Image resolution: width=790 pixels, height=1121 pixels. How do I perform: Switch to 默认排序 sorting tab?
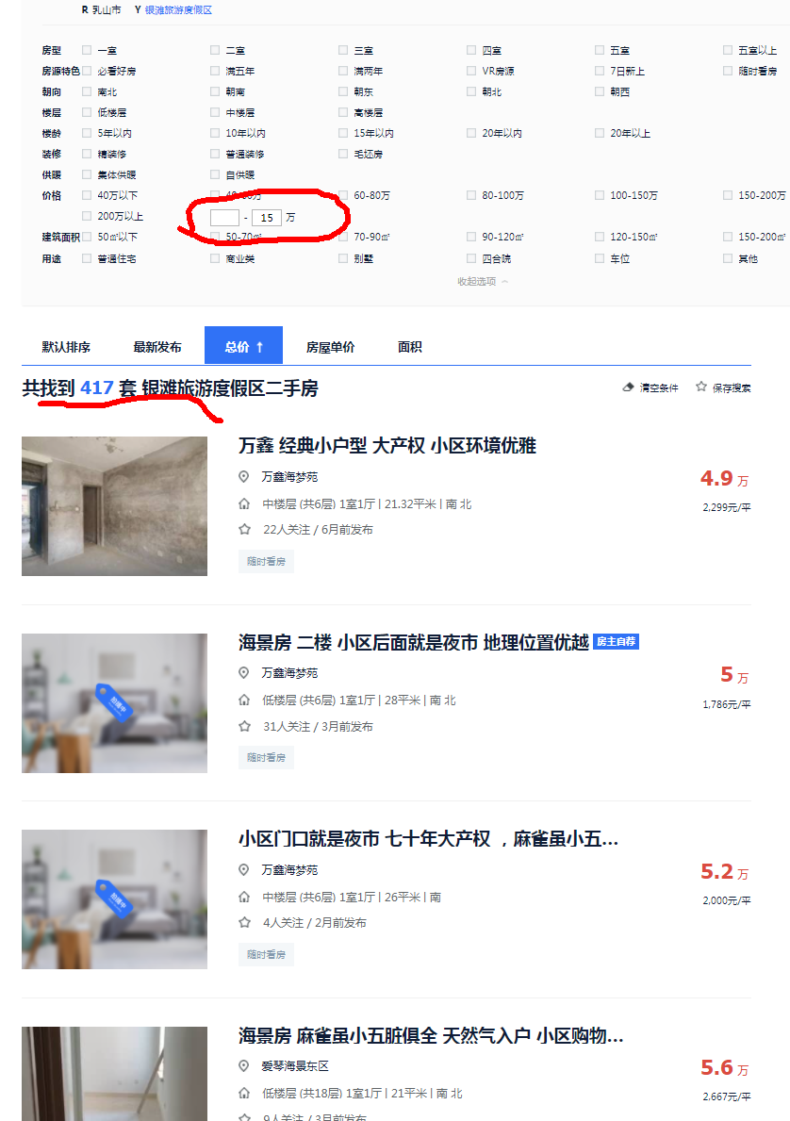click(66, 347)
